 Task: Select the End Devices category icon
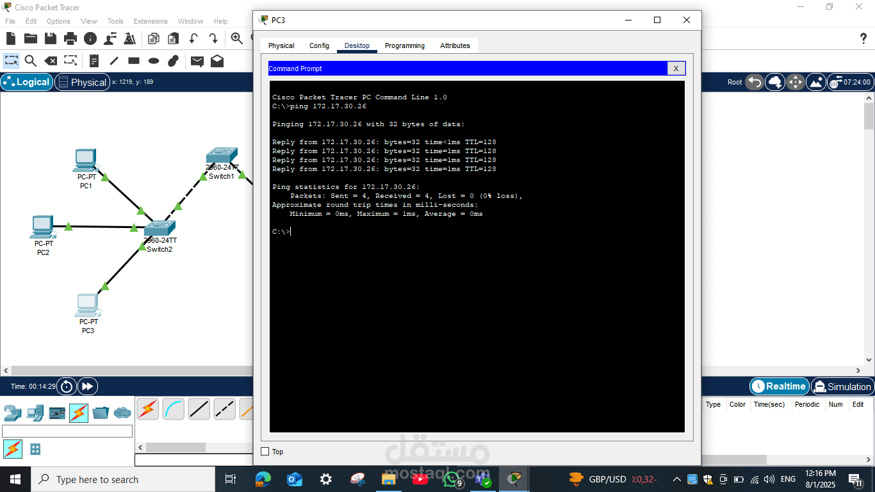[35, 413]
